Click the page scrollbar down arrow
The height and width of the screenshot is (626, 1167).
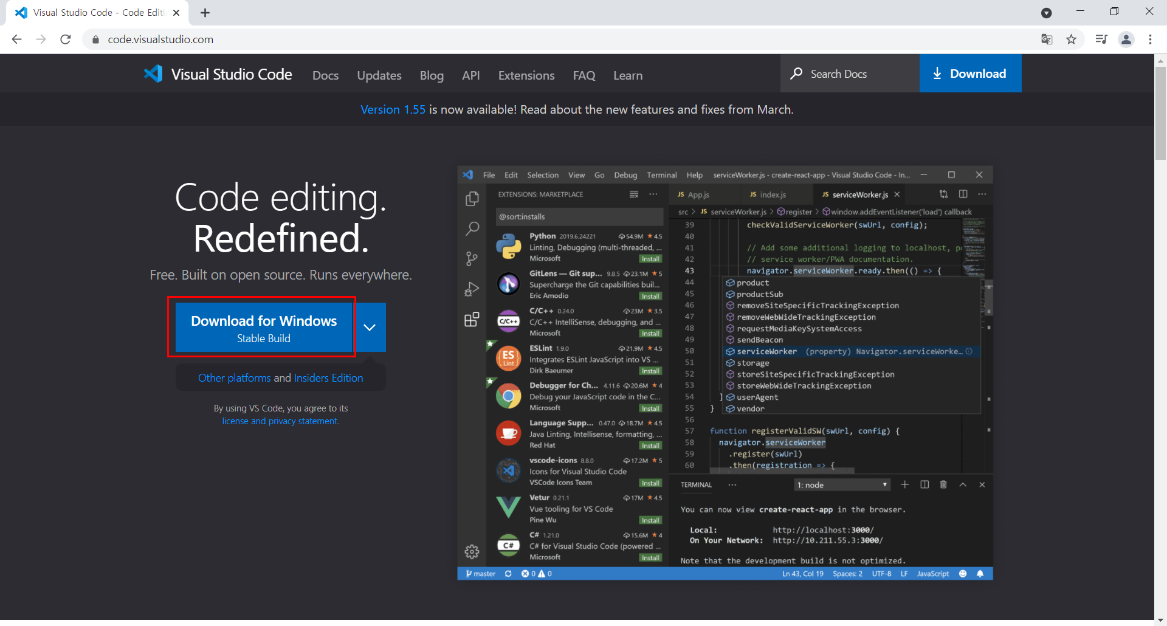[x=1160, y=620]
